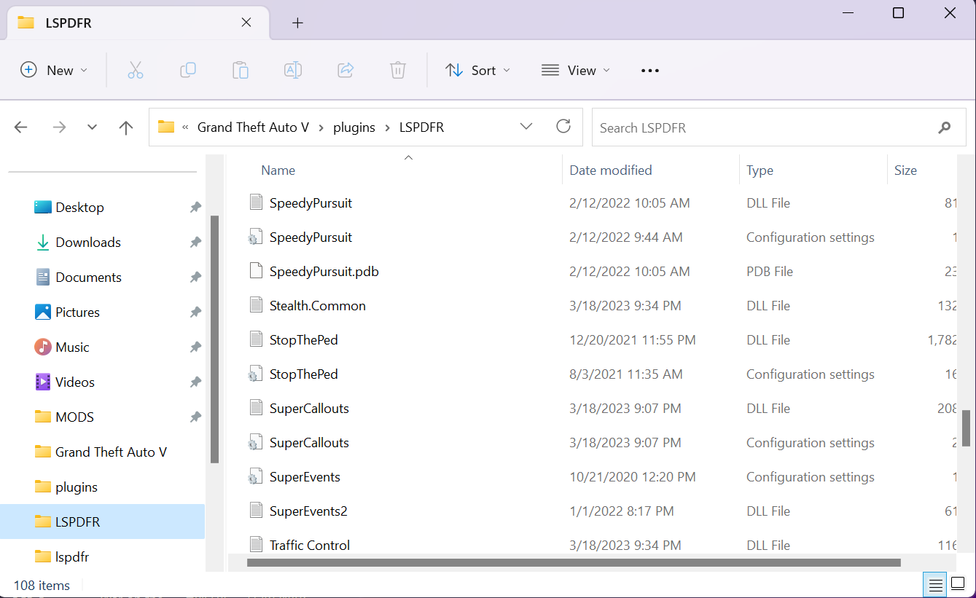Go up one folder level
The height and width of the screenshot is (598, 976).
point(125,127)
